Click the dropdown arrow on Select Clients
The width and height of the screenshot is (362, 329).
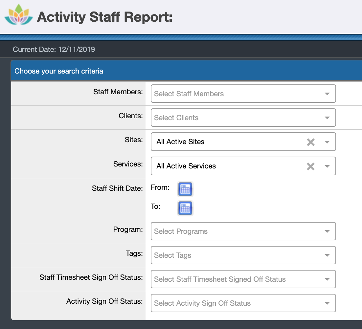point(327,118)
